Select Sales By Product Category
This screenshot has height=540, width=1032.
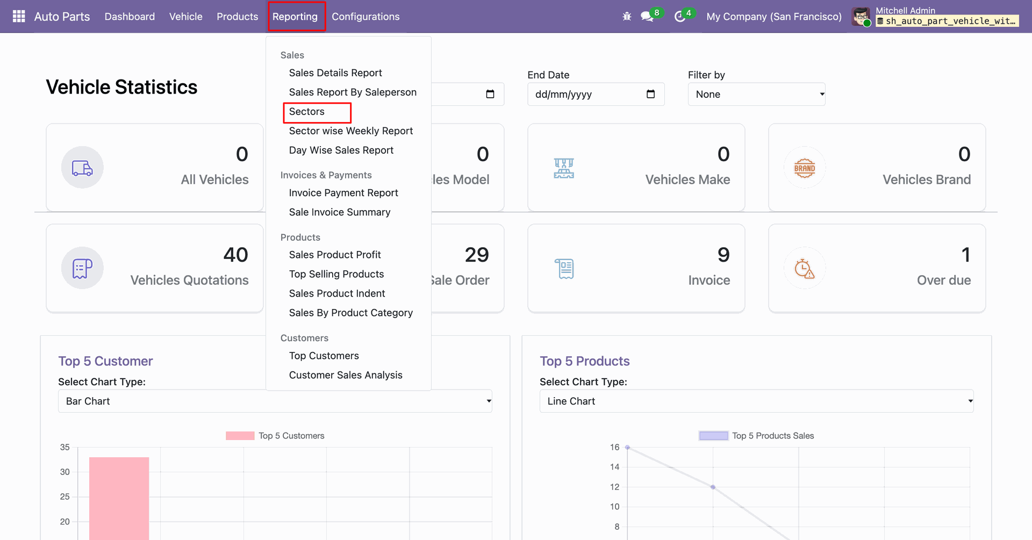(x=351, y=312)
